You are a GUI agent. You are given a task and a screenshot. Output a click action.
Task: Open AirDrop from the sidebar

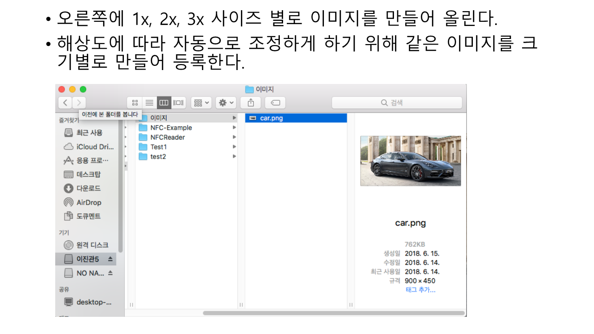point(88,202)
